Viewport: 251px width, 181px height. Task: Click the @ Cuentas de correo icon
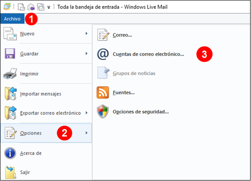pos(103,54)
